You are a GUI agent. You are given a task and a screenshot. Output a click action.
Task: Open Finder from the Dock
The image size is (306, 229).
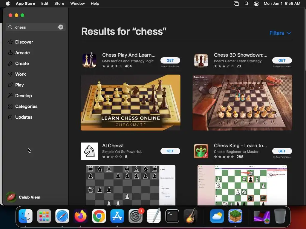[26, 216]
